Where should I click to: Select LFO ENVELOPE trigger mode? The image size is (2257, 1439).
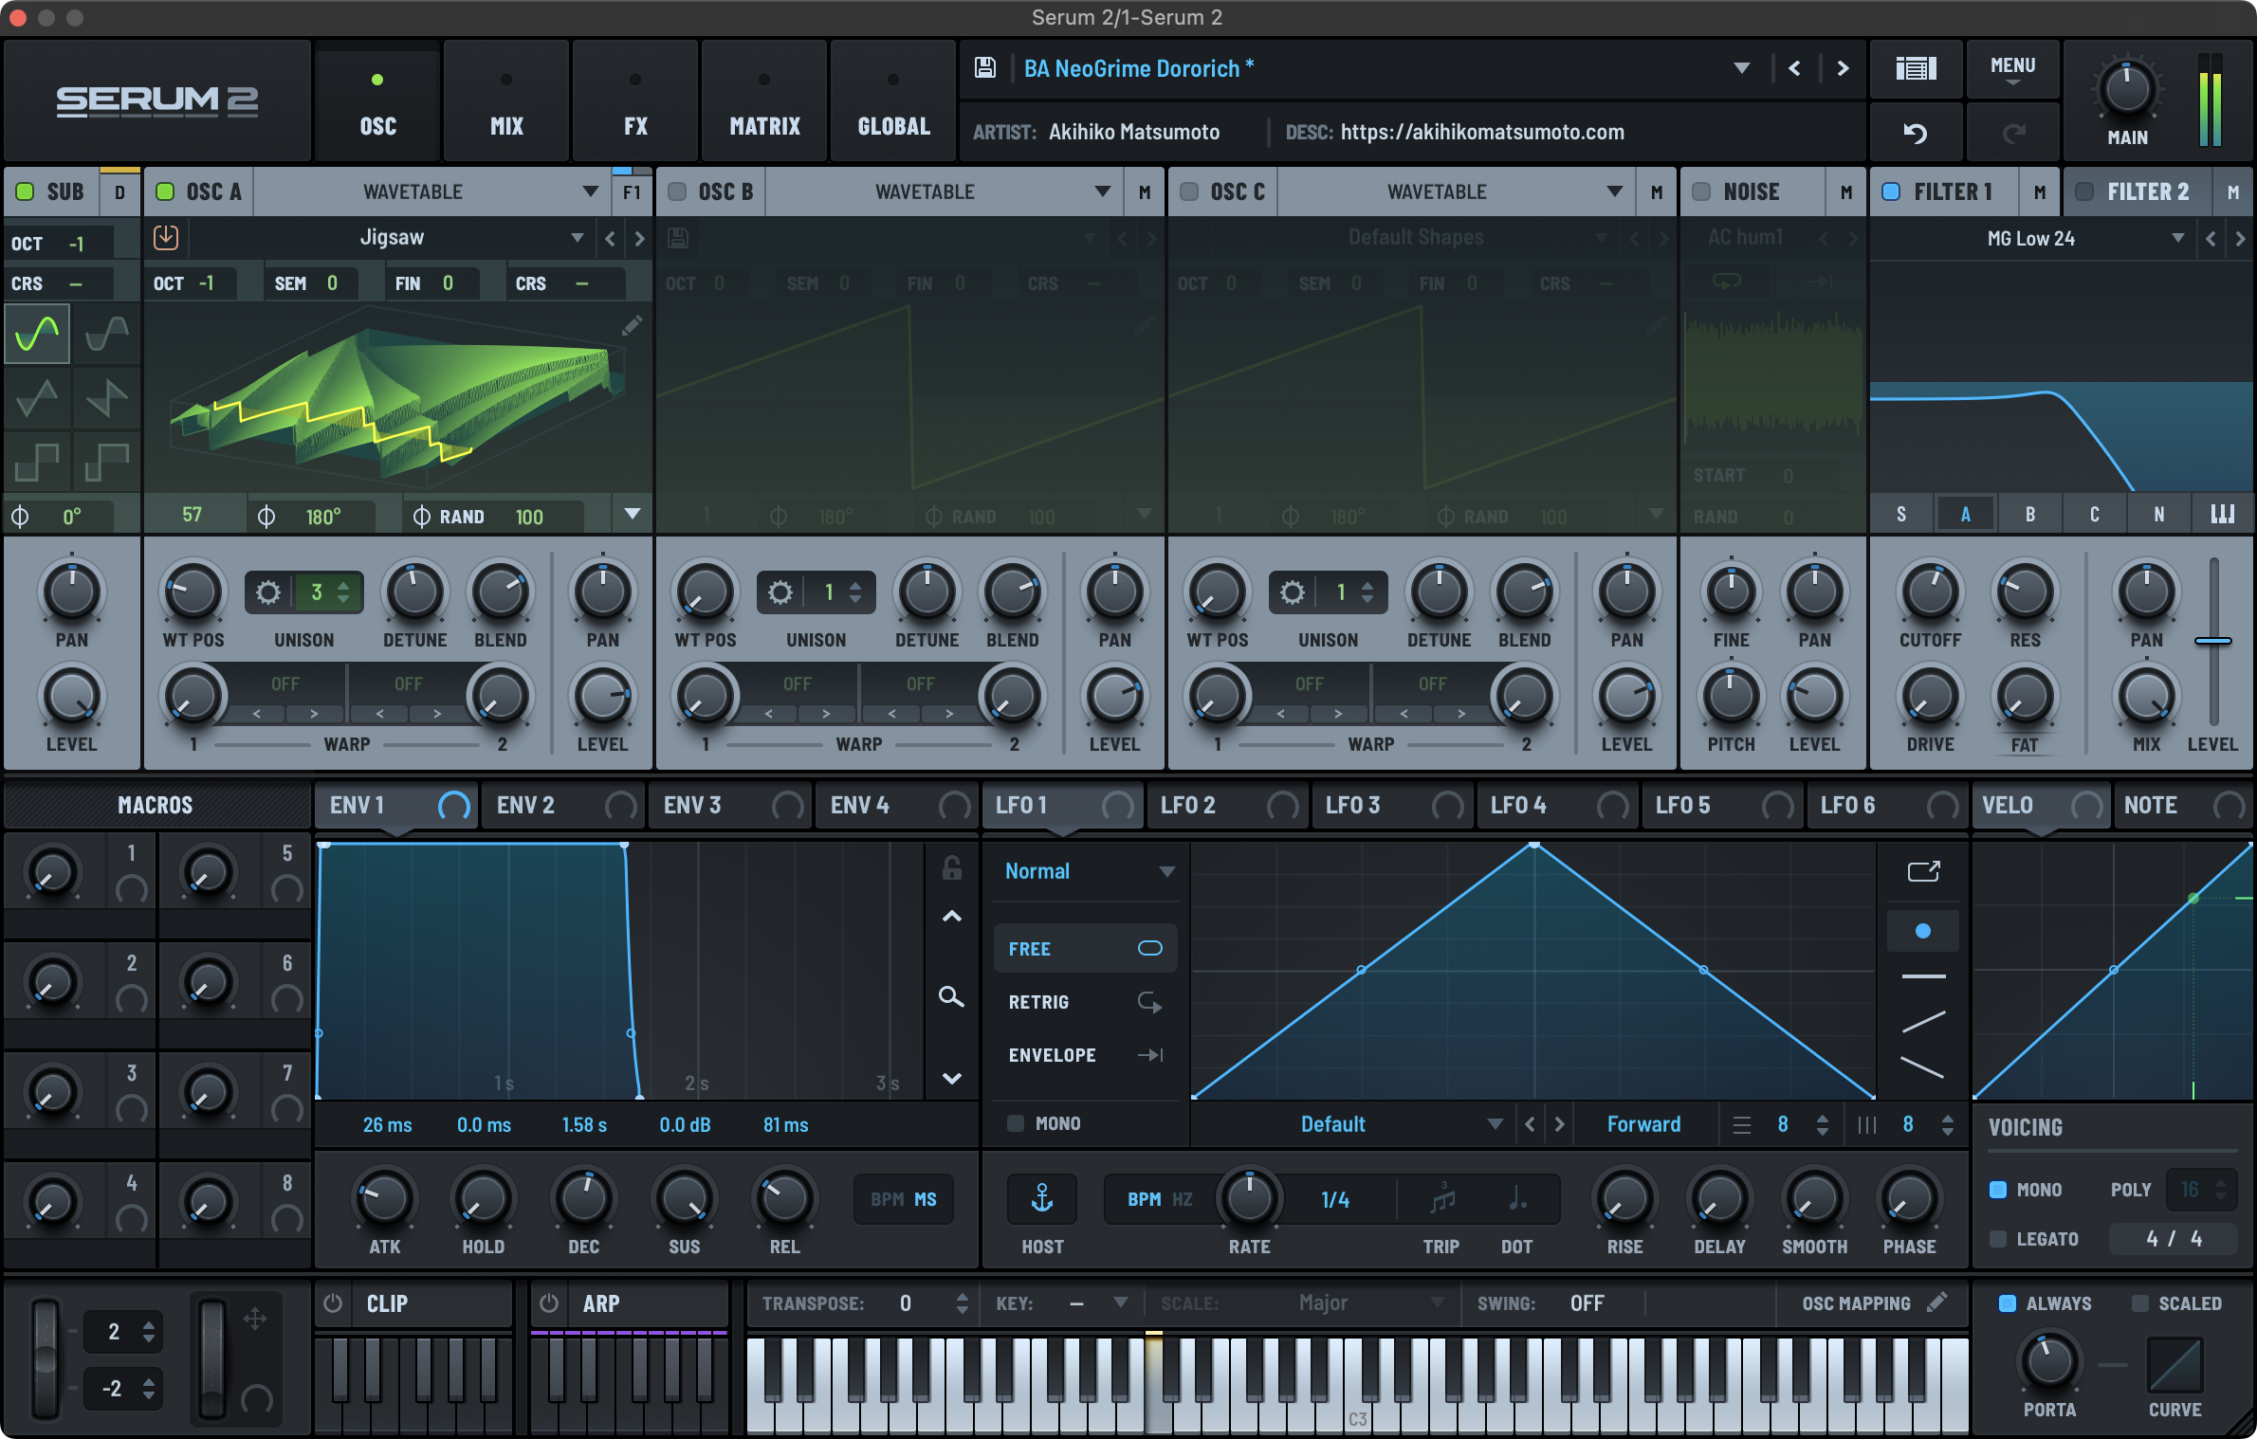pyautogui.click(x=1085, y=1055)
